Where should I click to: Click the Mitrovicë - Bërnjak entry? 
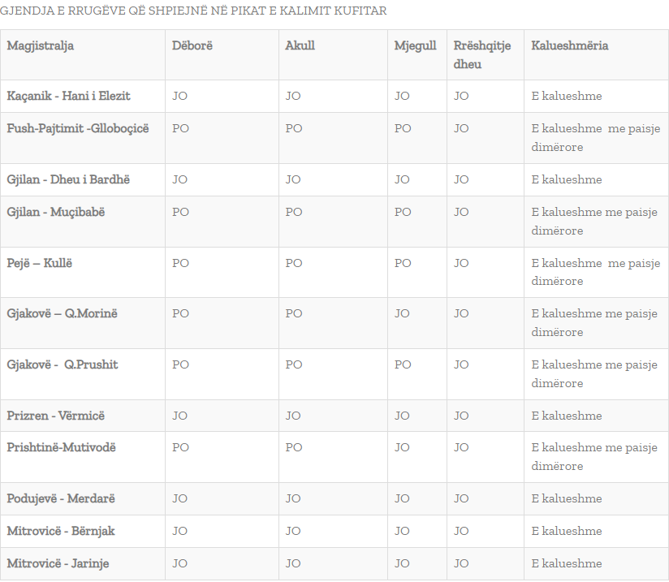tap(61, 531)
